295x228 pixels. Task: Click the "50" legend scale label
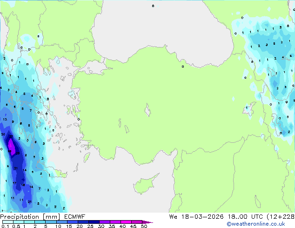(144, 226)
